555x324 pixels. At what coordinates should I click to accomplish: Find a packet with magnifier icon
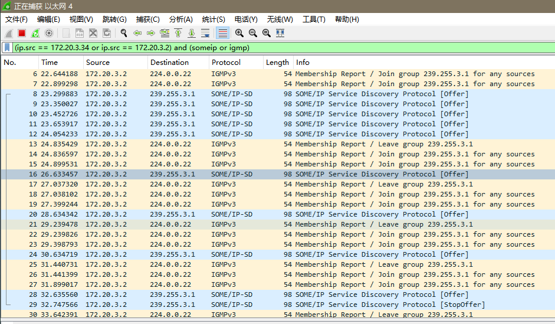tap(123, 33)
